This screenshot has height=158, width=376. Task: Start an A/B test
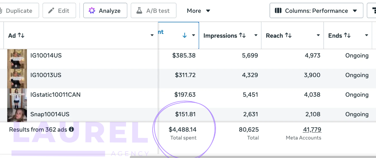tap(154, 10)
